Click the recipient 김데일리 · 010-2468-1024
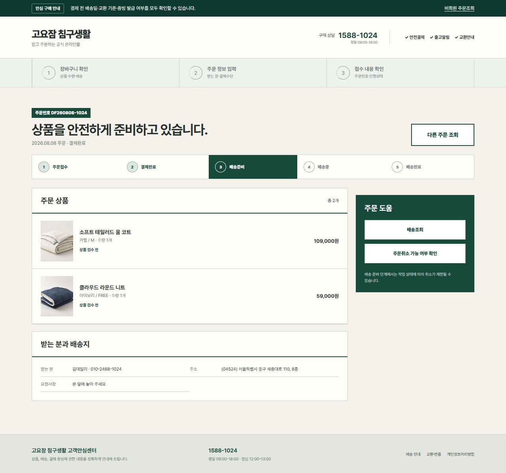This screenshot has height=473, width=506. [x=97, y=369]
